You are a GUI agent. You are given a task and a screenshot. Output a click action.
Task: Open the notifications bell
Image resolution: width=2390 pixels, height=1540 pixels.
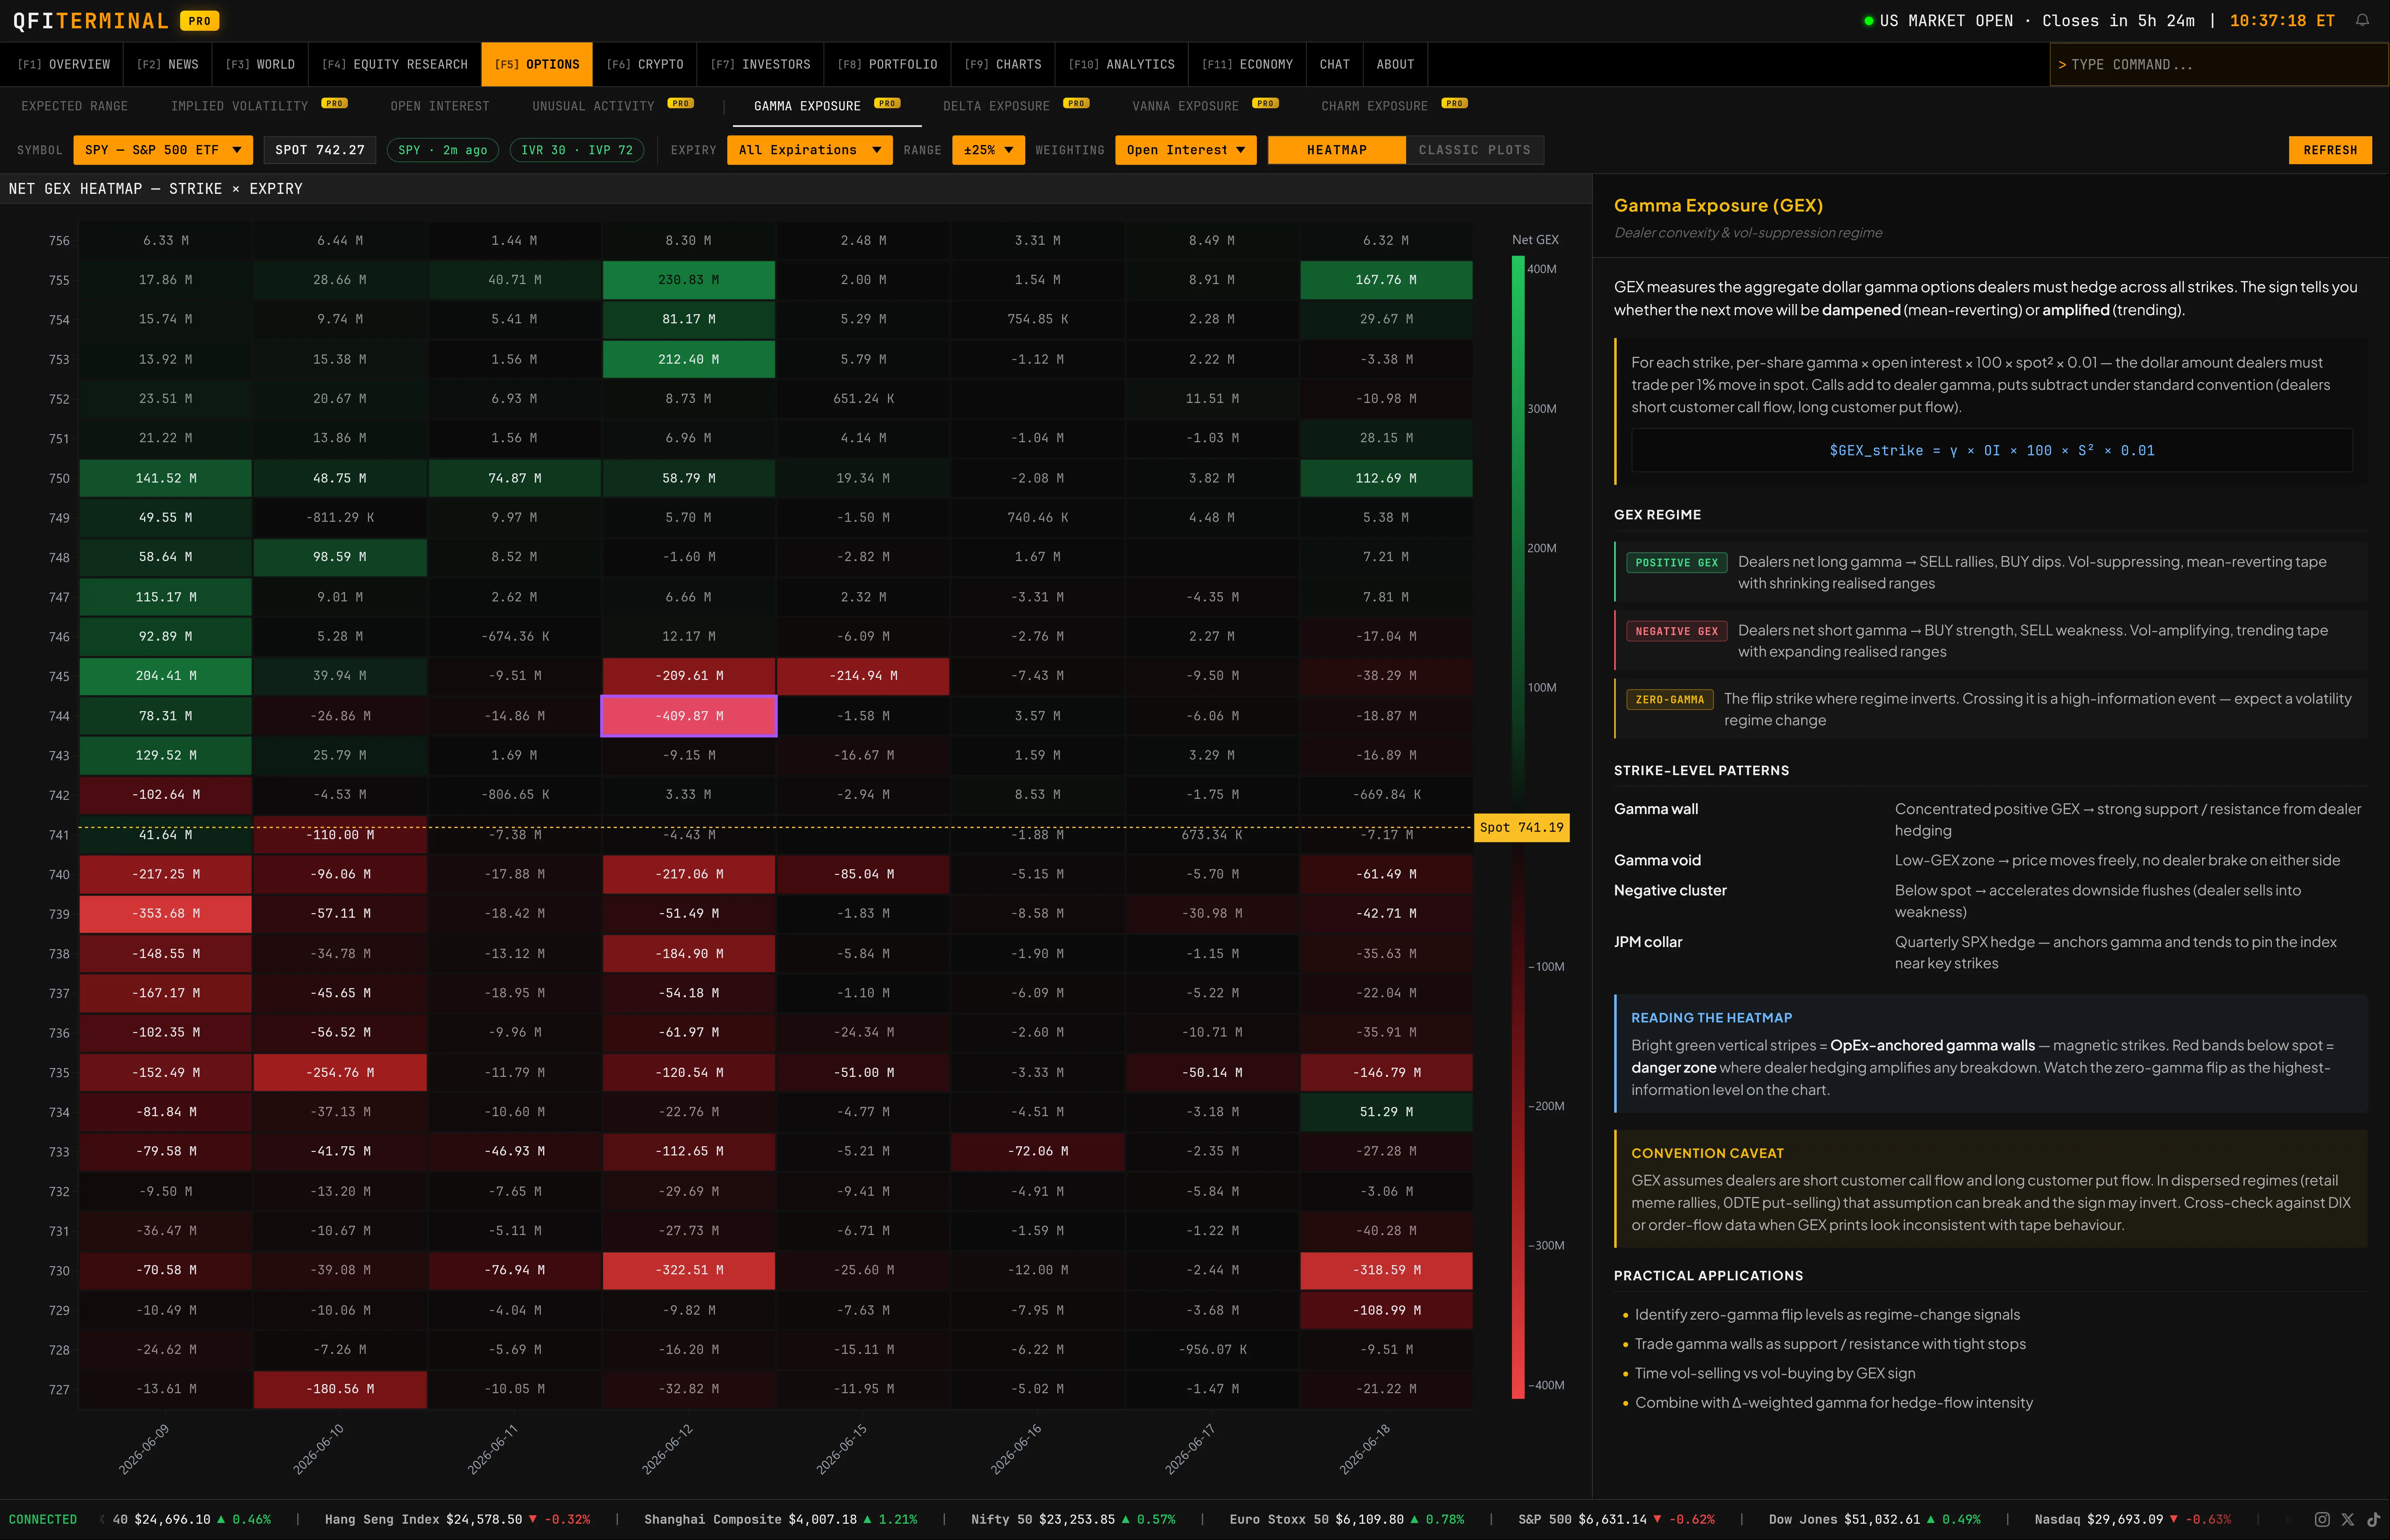[2362, 20]
